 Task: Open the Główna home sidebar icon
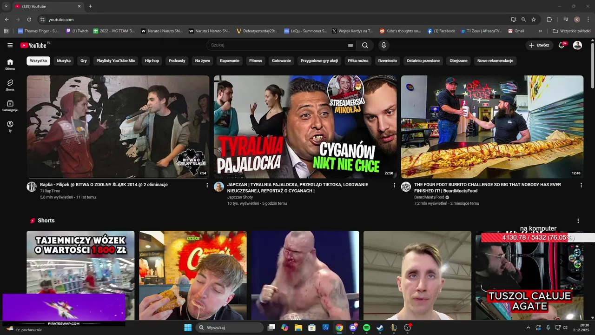(10, 64)
